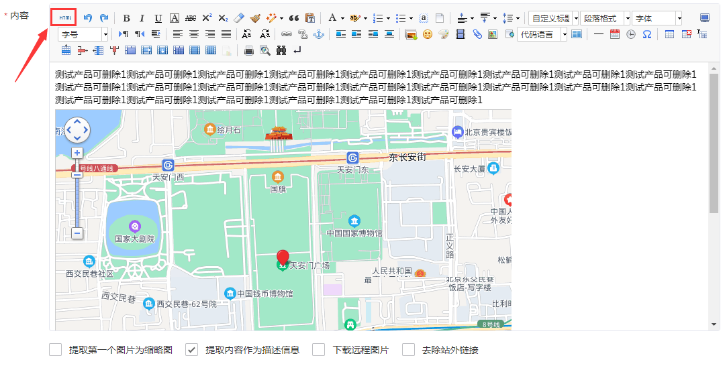Insert special character omega symbol
The height and width of the screenshot is (368, 725).
click(647, 34)
